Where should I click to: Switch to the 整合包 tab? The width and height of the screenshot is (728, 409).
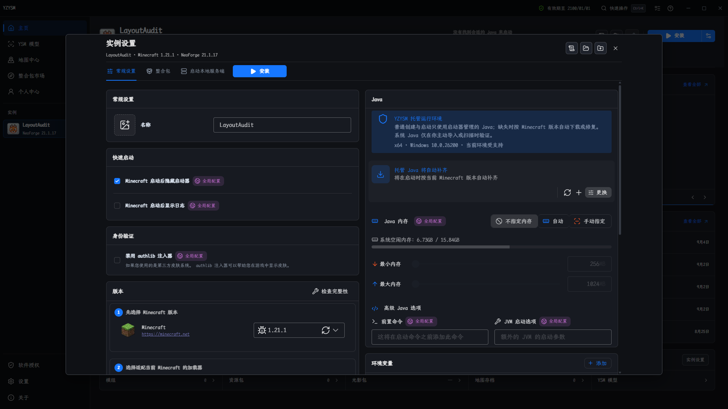(158, 71)
